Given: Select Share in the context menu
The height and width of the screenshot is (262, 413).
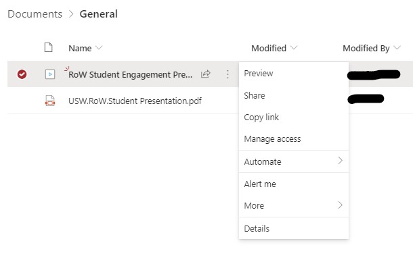Looking at the screenshot, I should point(294,95).
